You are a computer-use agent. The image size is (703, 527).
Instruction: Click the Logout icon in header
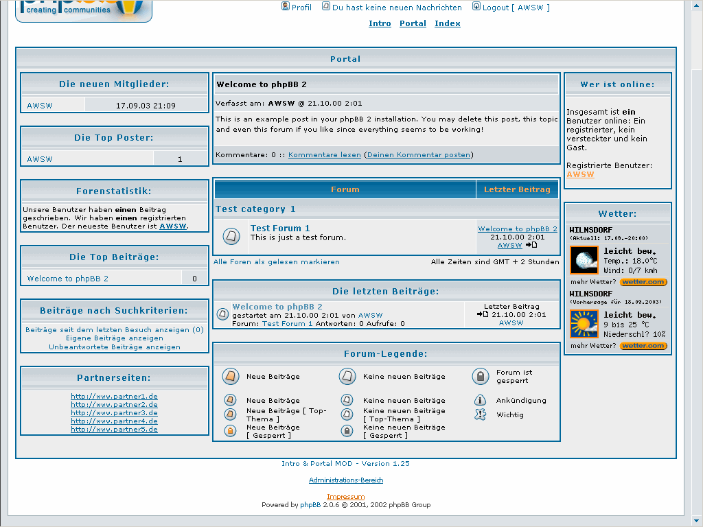click(476, 7)
